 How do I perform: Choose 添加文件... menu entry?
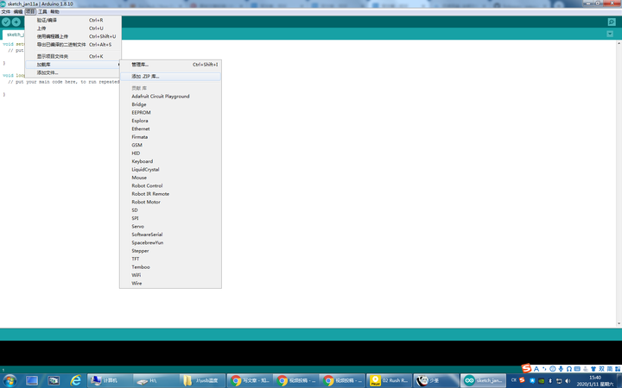coord(73,72)
